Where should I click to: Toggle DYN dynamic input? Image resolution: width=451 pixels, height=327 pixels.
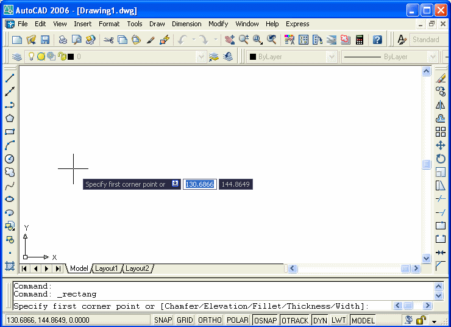320,320
